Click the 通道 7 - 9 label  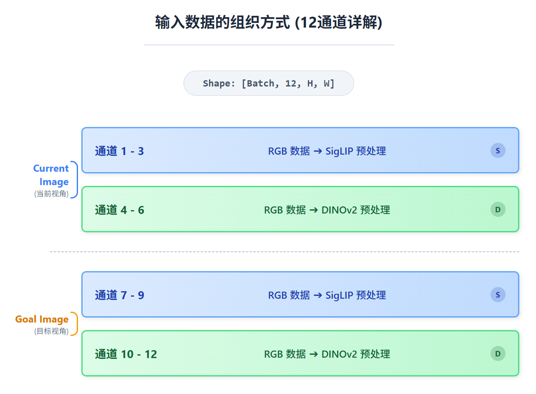point(119,295)
